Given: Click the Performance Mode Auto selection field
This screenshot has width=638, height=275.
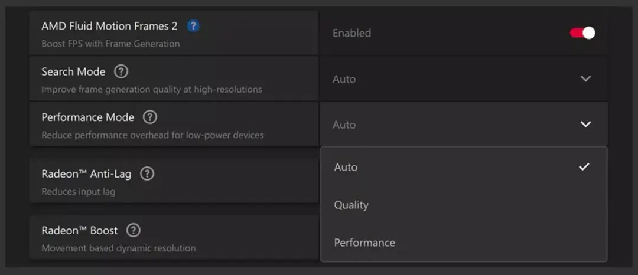Looking at the screenshot, I should [x=464, y=125].
